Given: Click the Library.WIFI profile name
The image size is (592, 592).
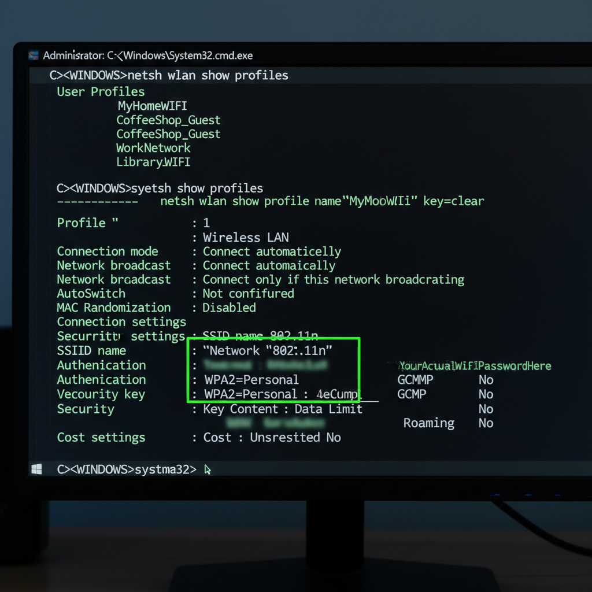Looking at the screenshot, I should 153,162.
